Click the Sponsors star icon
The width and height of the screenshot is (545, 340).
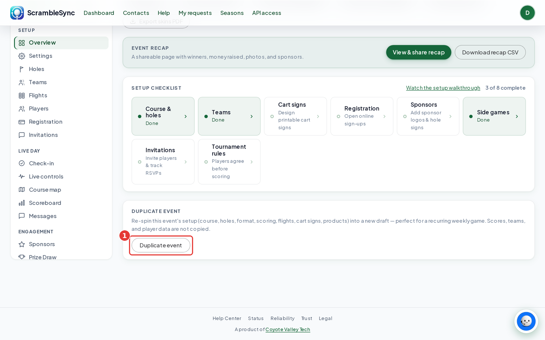[22, 244]
